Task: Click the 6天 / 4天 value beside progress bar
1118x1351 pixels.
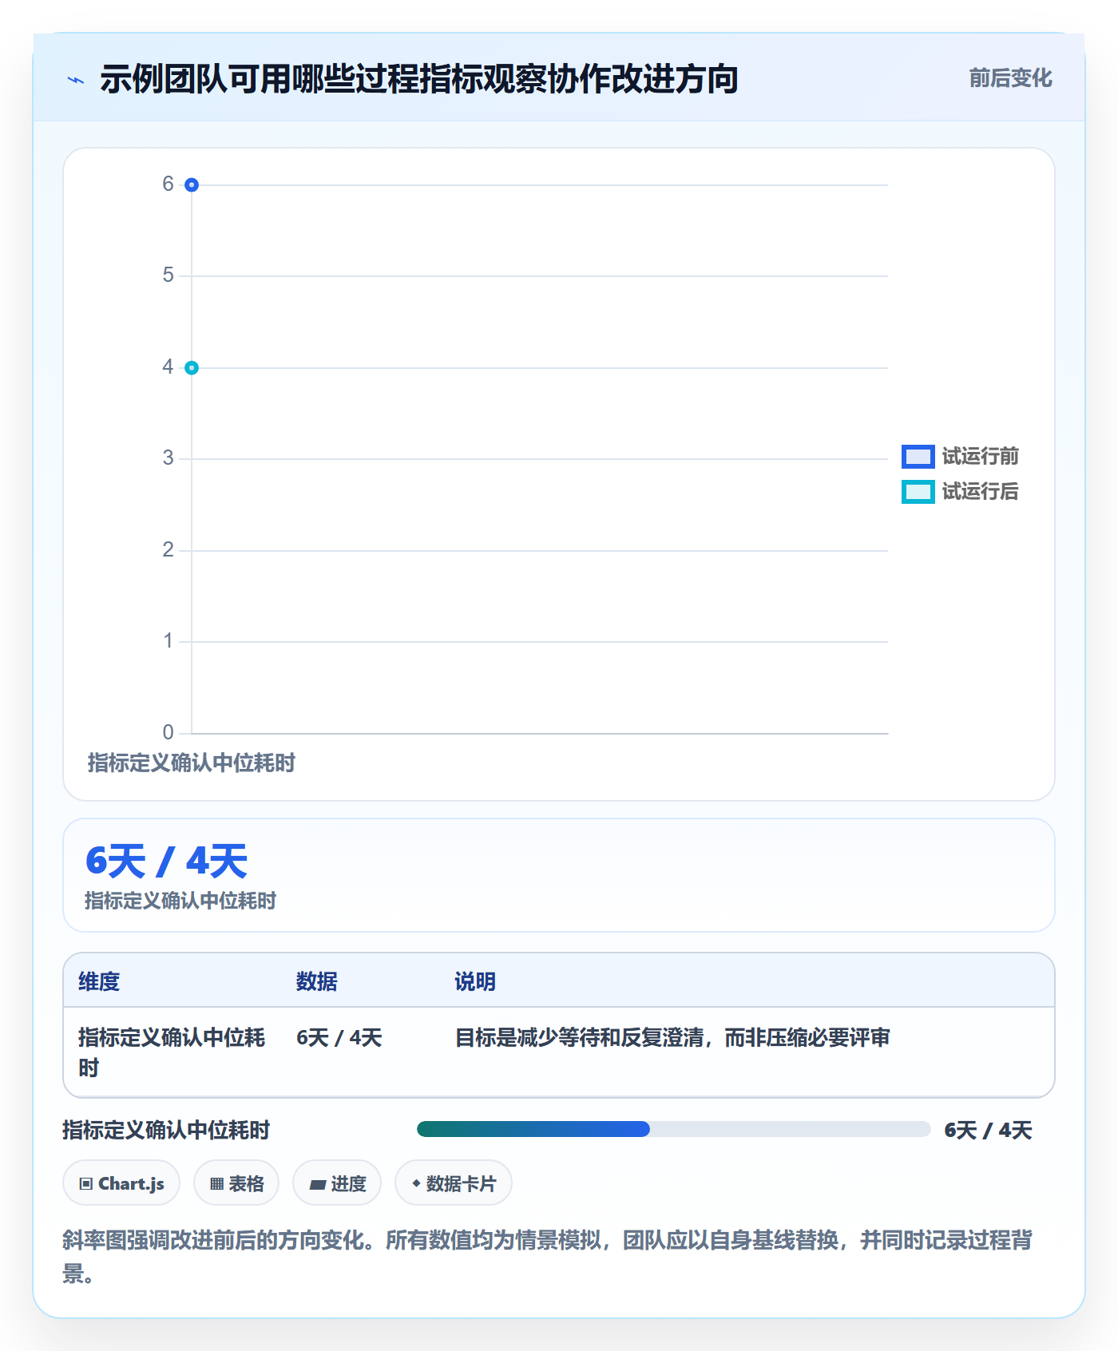Action: tap(989, 1130)
